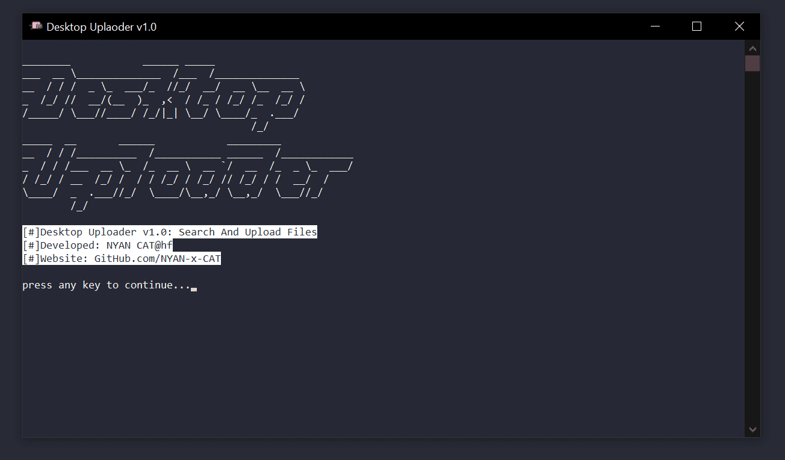The height and width of the screenshot is (460, 785).
Task: Close the Desktop Uploader window
Action: (x=739, y=26)
